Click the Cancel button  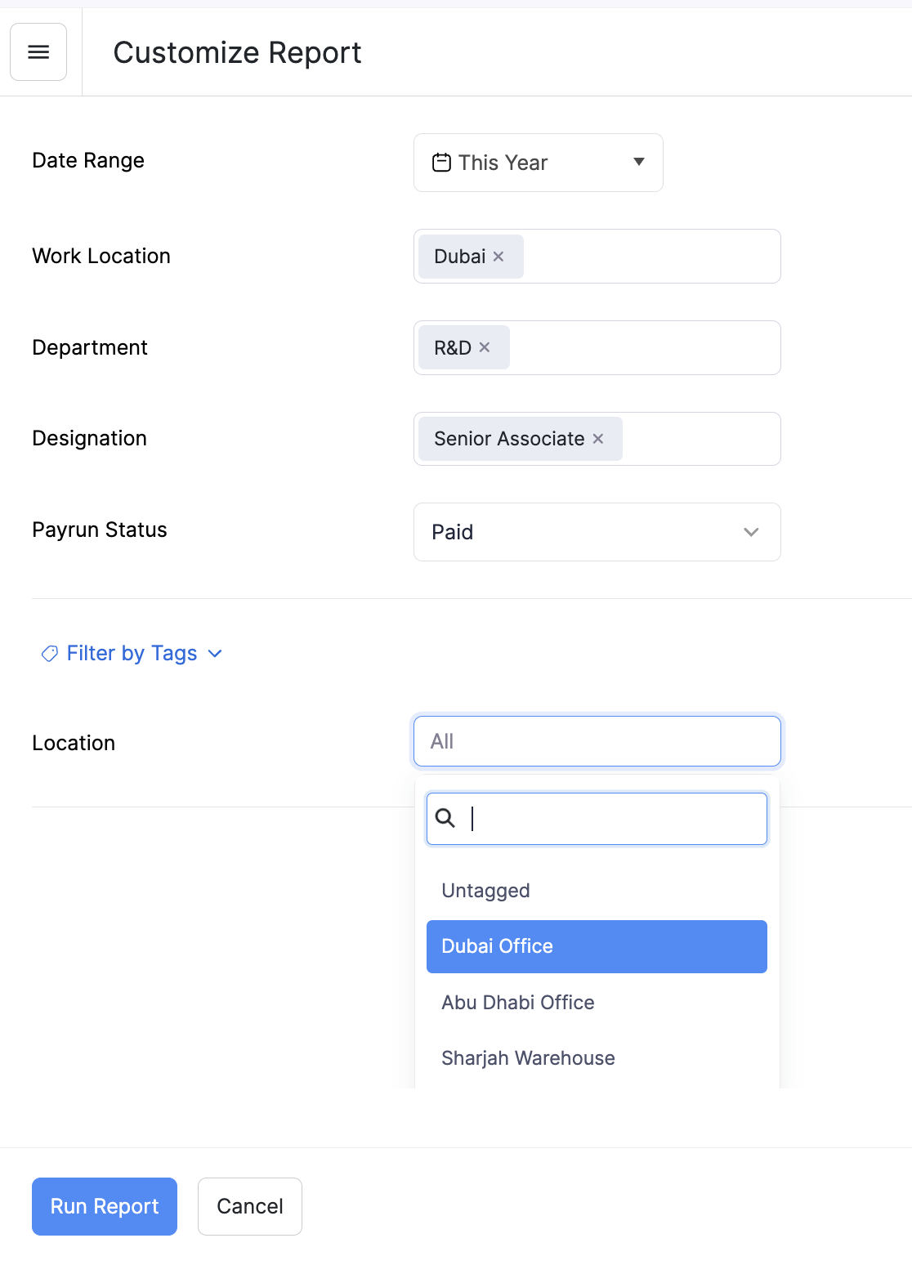pos(249,1206)
